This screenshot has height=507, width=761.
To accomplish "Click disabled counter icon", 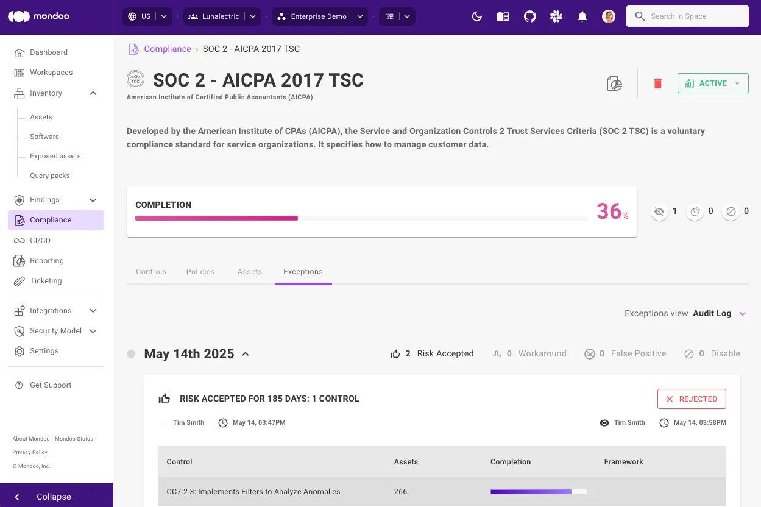I will click(731, 211).
